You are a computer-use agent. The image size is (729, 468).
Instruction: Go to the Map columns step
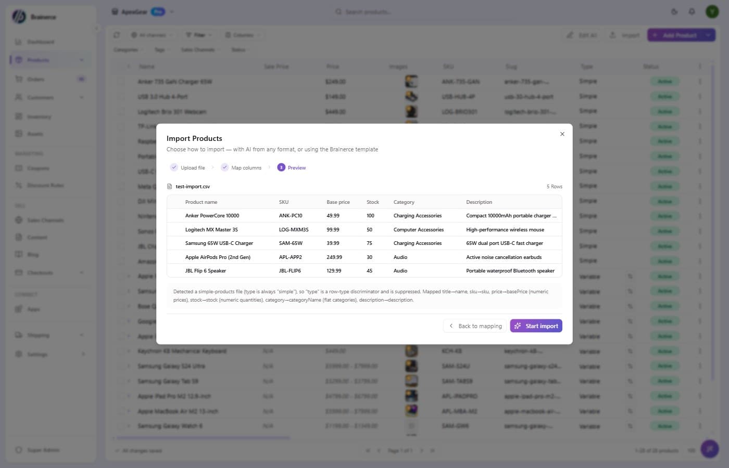(241, 167)
